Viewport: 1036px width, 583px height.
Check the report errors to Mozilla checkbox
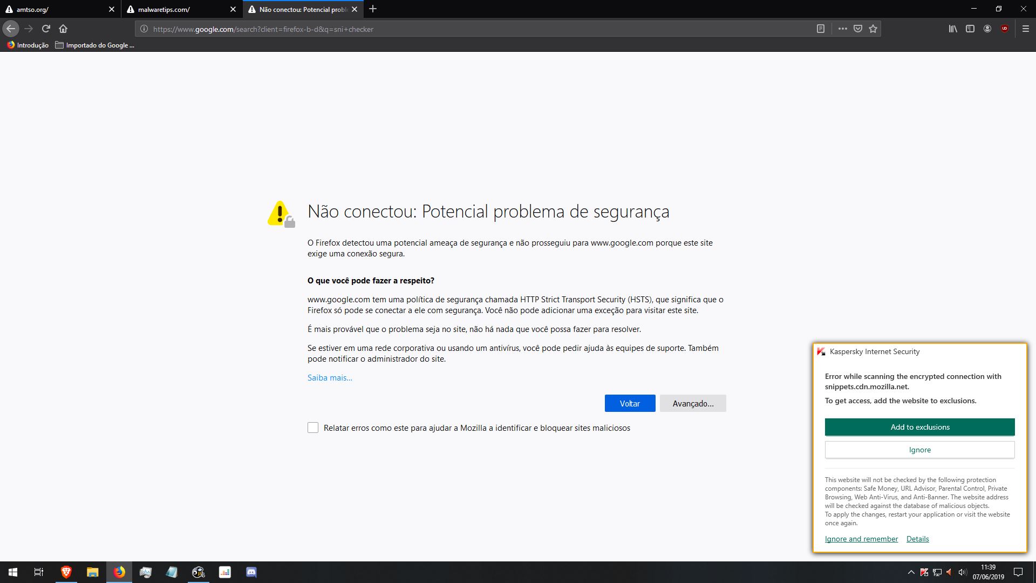coord(313,428)
